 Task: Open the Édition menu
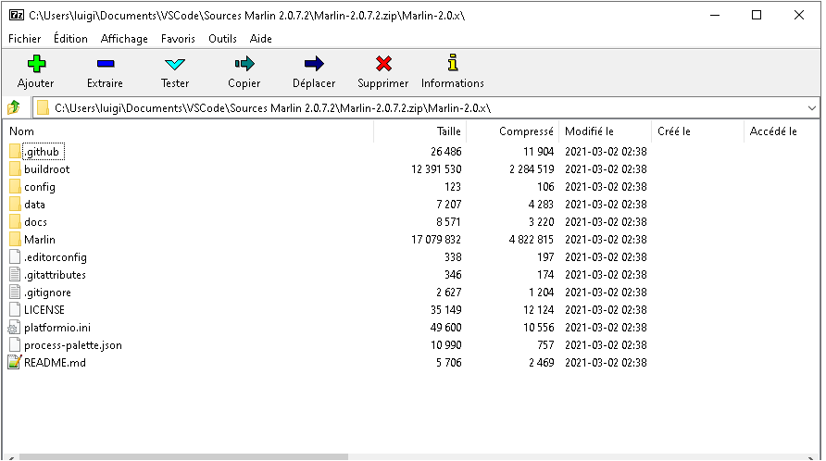coord(70,39)
